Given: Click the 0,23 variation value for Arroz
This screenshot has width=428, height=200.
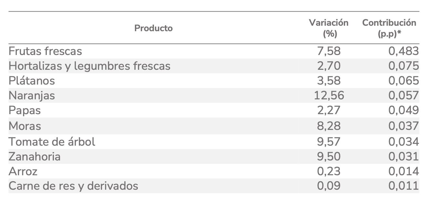Looking at the screenshot, I should point(329,171).
